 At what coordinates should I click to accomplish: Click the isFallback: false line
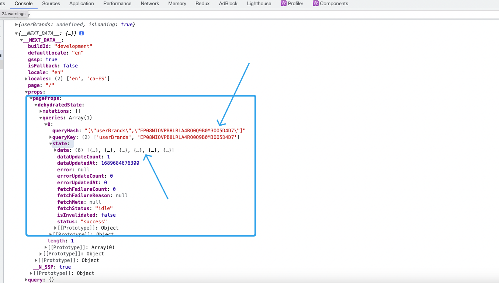[53, 66]
